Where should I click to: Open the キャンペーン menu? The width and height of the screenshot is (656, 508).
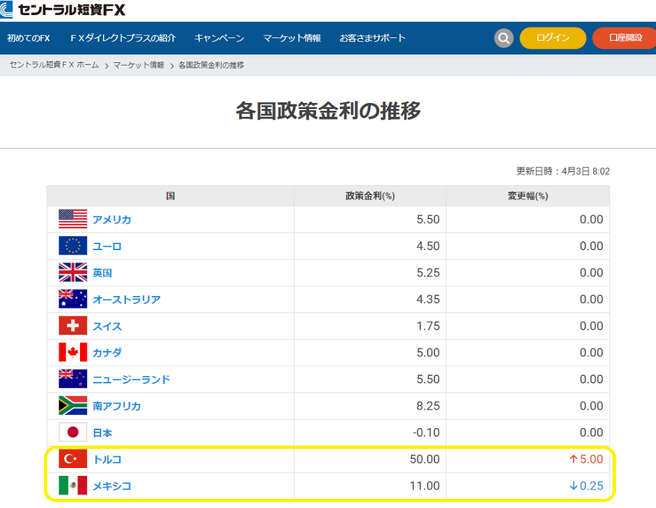click(219, 38)
